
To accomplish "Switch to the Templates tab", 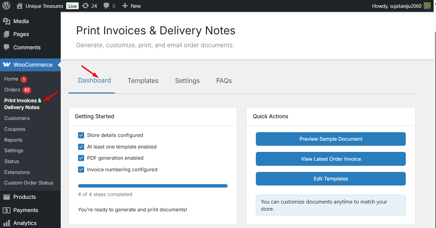I will (143, 81).
